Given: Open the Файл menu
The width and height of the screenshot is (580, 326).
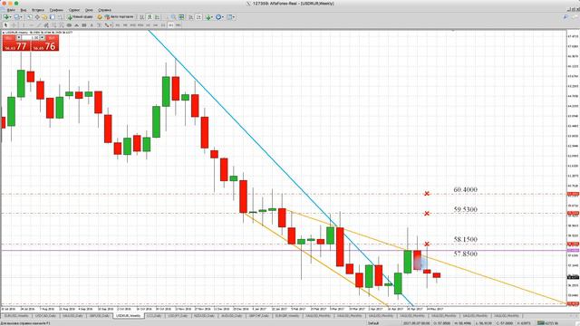Looking at the screenshot, I should coord(11,10).
